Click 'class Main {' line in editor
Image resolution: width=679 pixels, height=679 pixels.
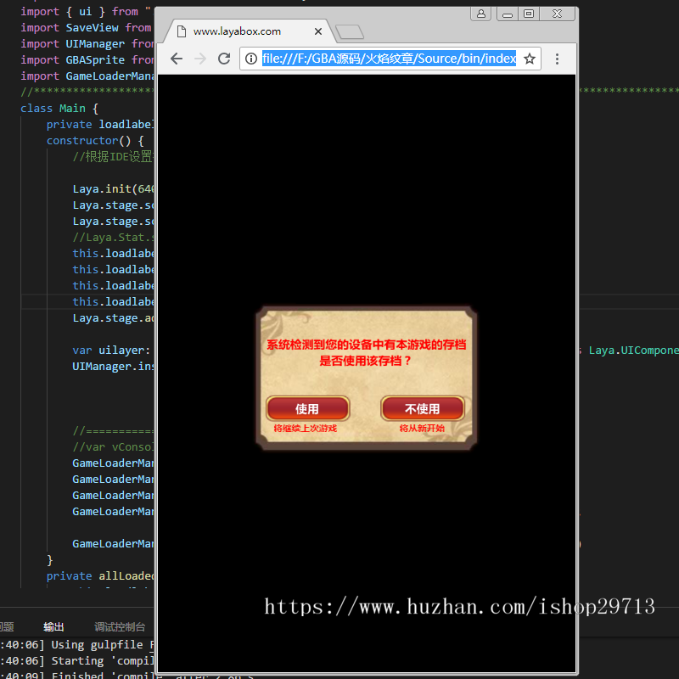59,109
